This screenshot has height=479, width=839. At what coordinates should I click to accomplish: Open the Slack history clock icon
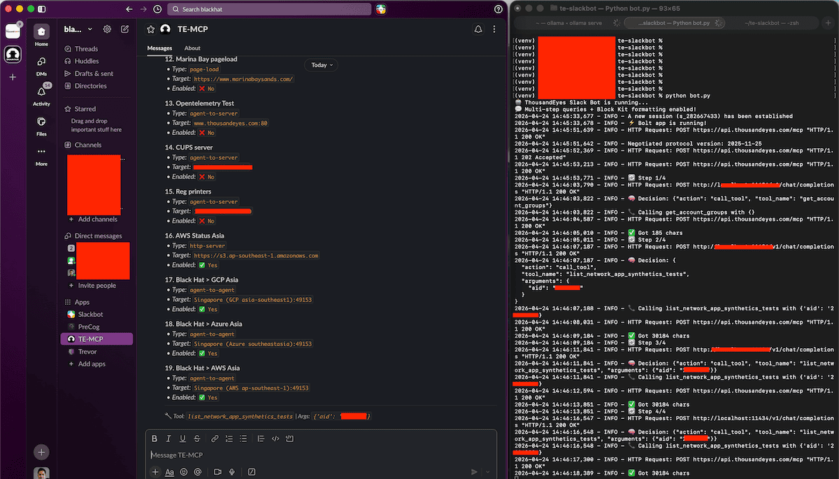157,9
